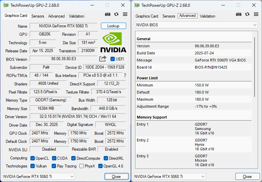Click the Driver Version field
Screen dimensions: 262x182
(x=78, y=116)
